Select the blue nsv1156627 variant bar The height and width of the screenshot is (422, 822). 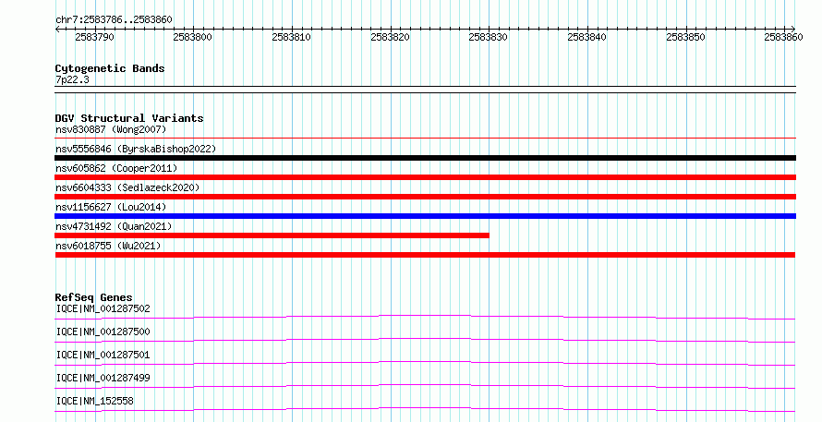coord(425,216)
